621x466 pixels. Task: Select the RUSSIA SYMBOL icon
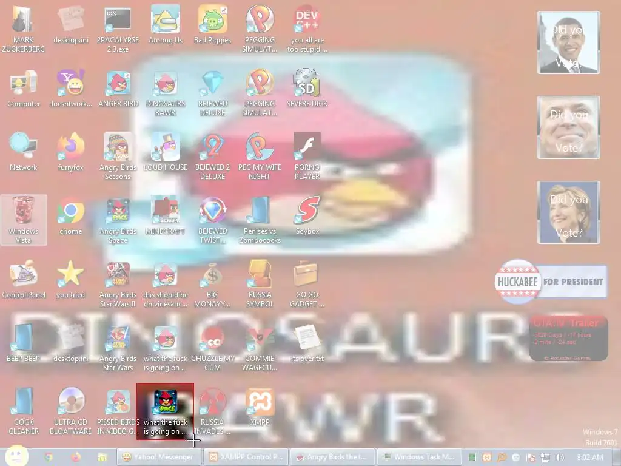260,285
